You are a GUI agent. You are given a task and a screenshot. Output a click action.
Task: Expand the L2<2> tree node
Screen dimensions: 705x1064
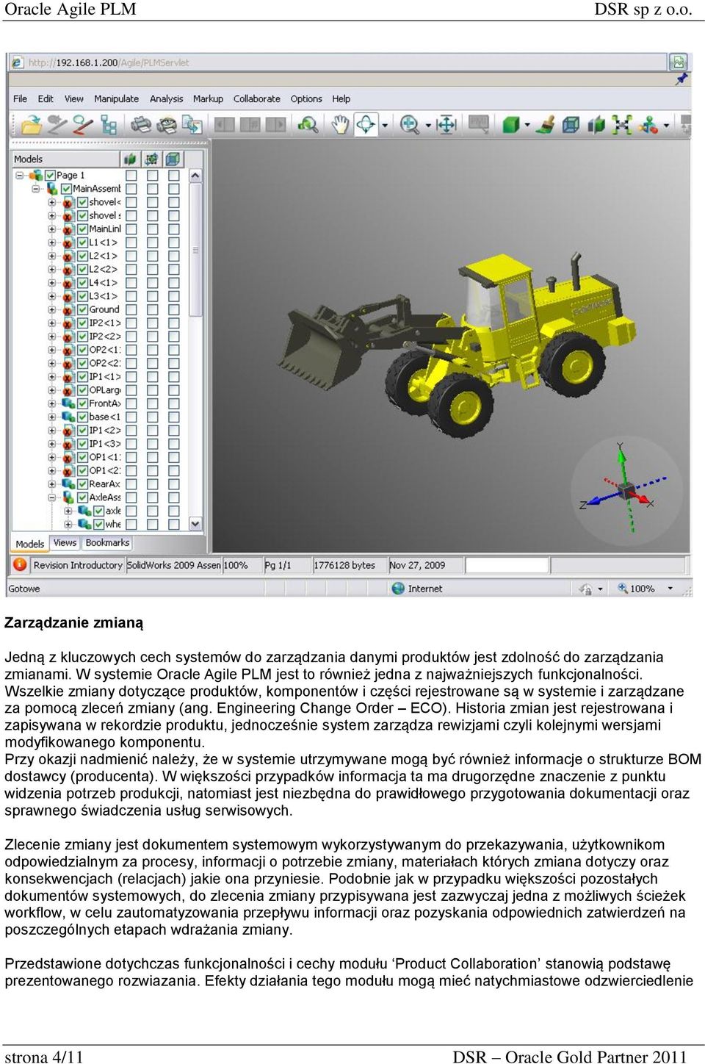[x=51, y=270]
